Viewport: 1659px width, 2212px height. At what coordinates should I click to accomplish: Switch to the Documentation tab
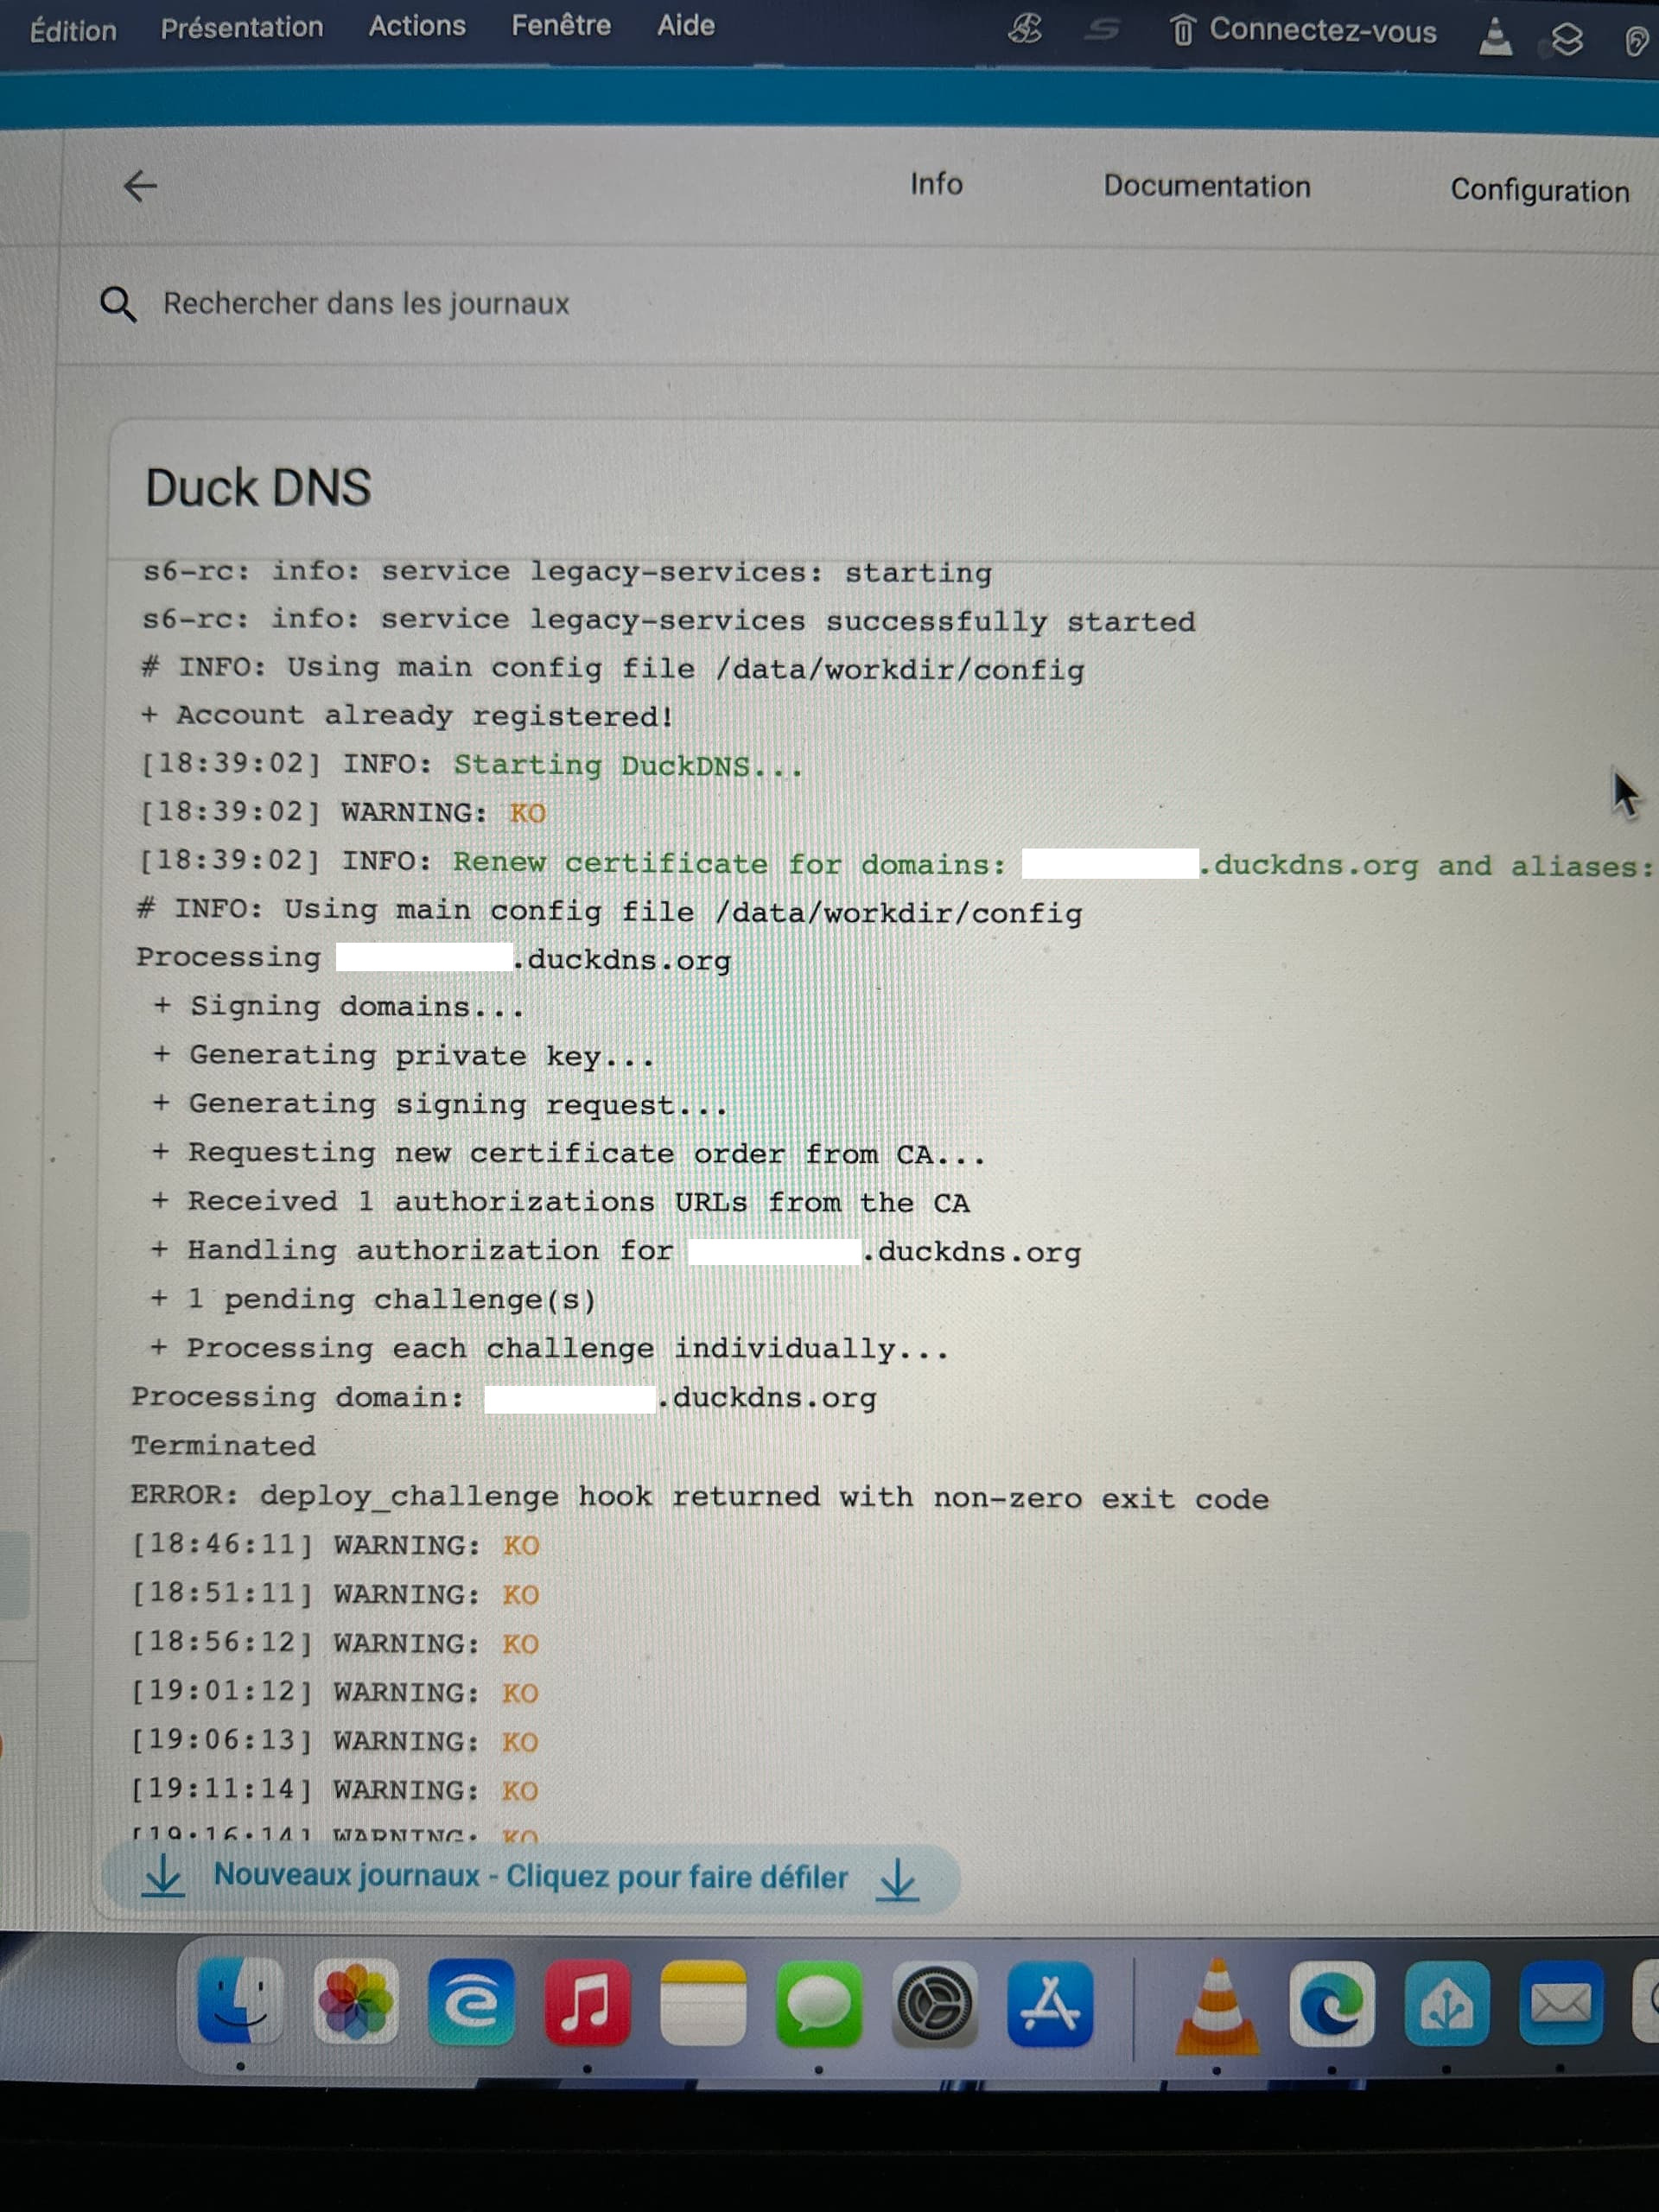click(x=1206, y=187)
